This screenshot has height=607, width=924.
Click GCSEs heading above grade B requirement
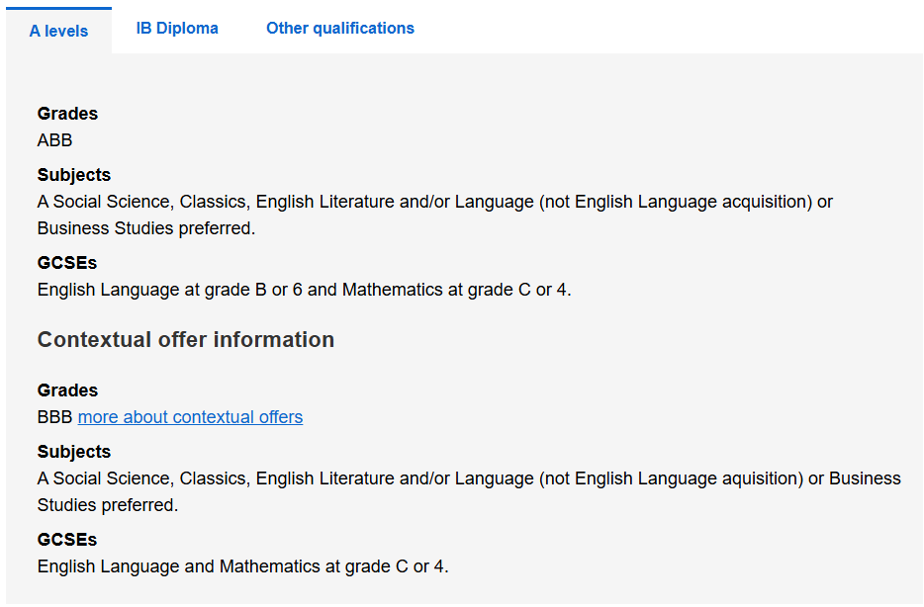(x=67, y=263)
